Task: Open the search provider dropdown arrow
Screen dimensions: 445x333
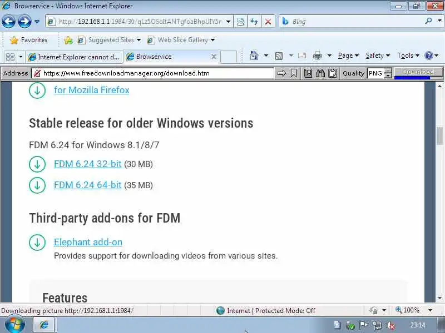Action: (x=439, y=21)
